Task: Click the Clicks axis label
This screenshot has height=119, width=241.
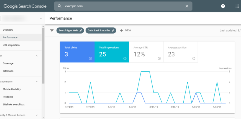Action: point(66,68)
